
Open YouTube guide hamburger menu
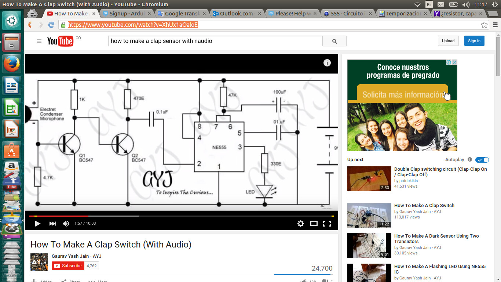(39, 41)
